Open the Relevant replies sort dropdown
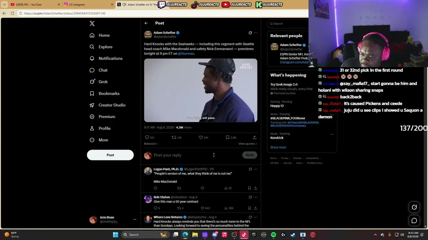 pos(151,144)
